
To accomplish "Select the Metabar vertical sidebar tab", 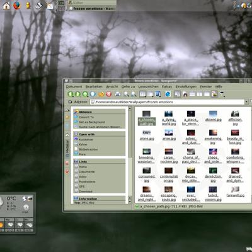I will point(67,149).
